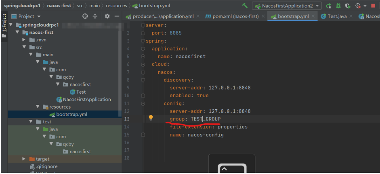Open Project panel settings gear

click(x=107, y=16)
